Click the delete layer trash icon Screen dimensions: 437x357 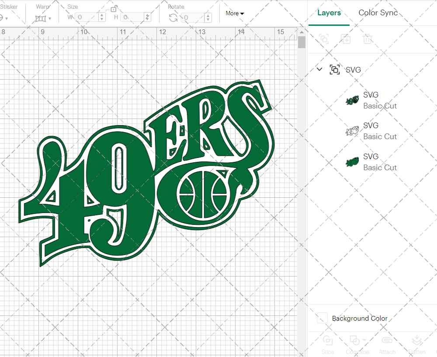[368, 39]
